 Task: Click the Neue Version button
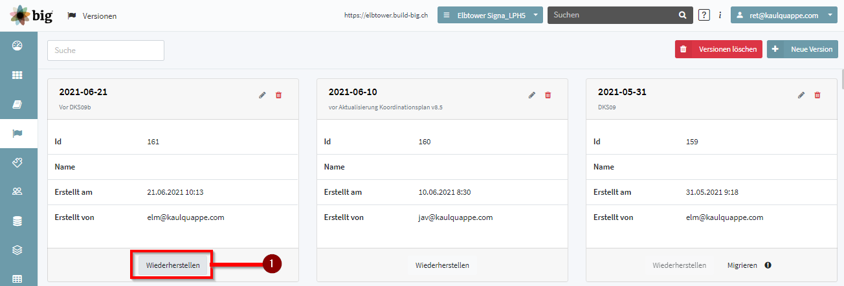[x=802, y=49]
